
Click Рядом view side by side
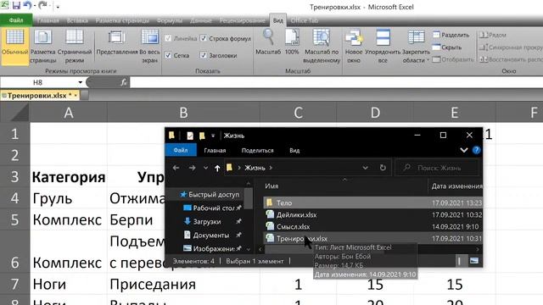(x=493, y=35)
